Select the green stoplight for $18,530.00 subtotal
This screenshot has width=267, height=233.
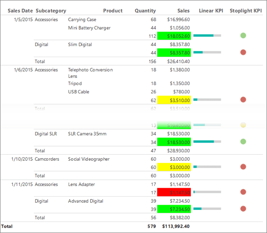tap(243, 141)
